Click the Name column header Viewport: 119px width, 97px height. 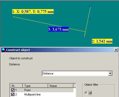tap(61, 86)
